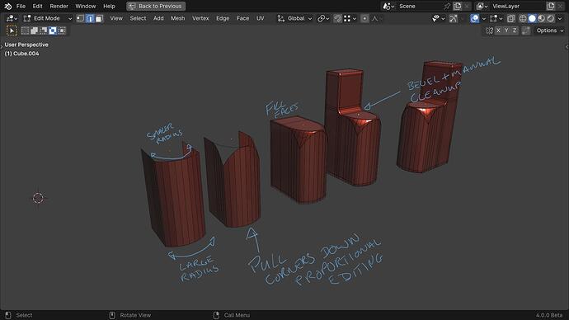569x320 pixels.
Task: Open object types visibility dropdown
Action: (439, 18)
